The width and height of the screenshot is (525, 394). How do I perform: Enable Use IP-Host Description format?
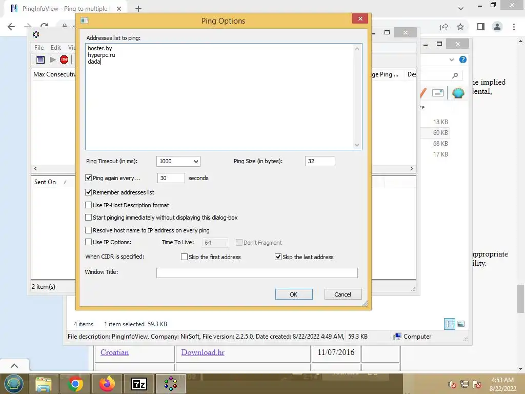point(88,205)
